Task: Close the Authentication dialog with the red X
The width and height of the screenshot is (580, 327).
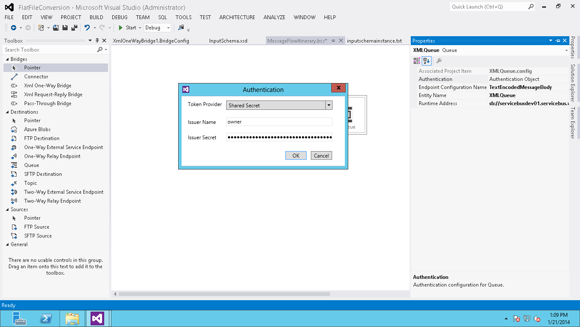Action: (338, 88)
